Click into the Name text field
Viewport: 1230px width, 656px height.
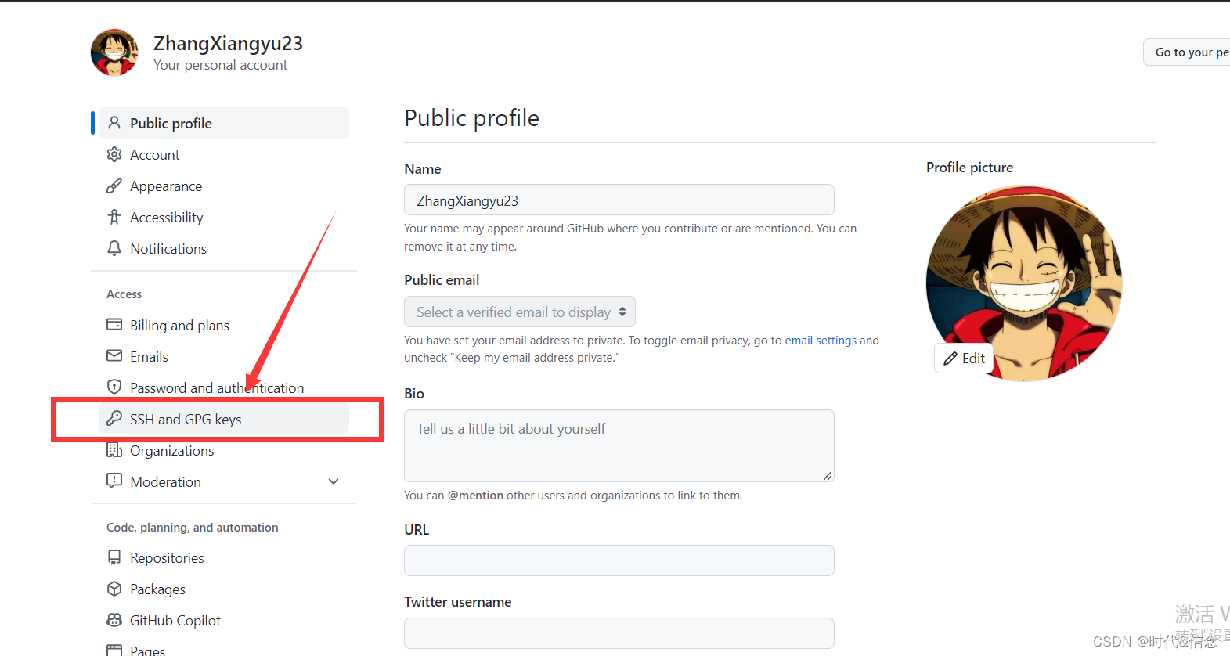pos(619,200)
